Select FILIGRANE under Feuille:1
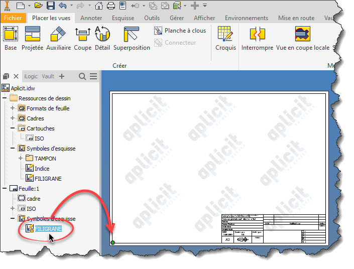Screen dimensions: 354x269 point(48,229)
